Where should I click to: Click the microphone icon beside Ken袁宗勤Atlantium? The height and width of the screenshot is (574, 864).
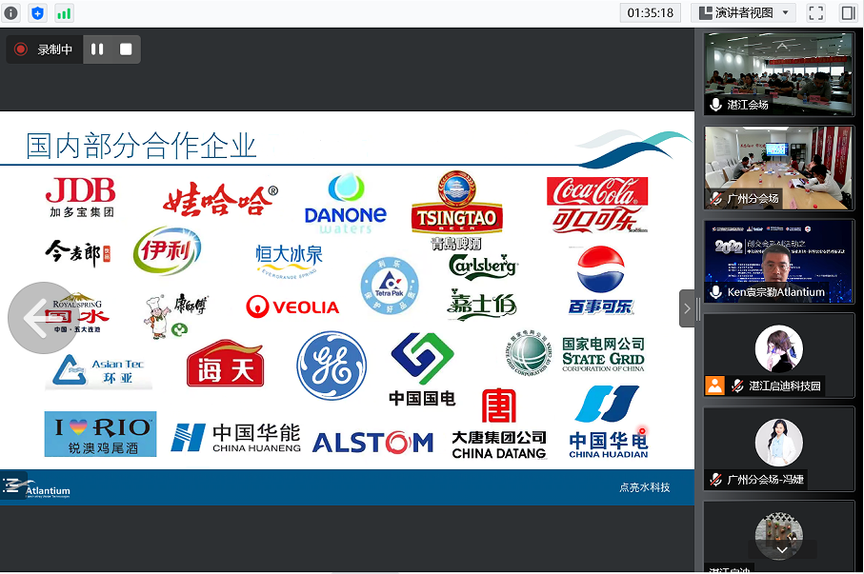click(715, 292)
